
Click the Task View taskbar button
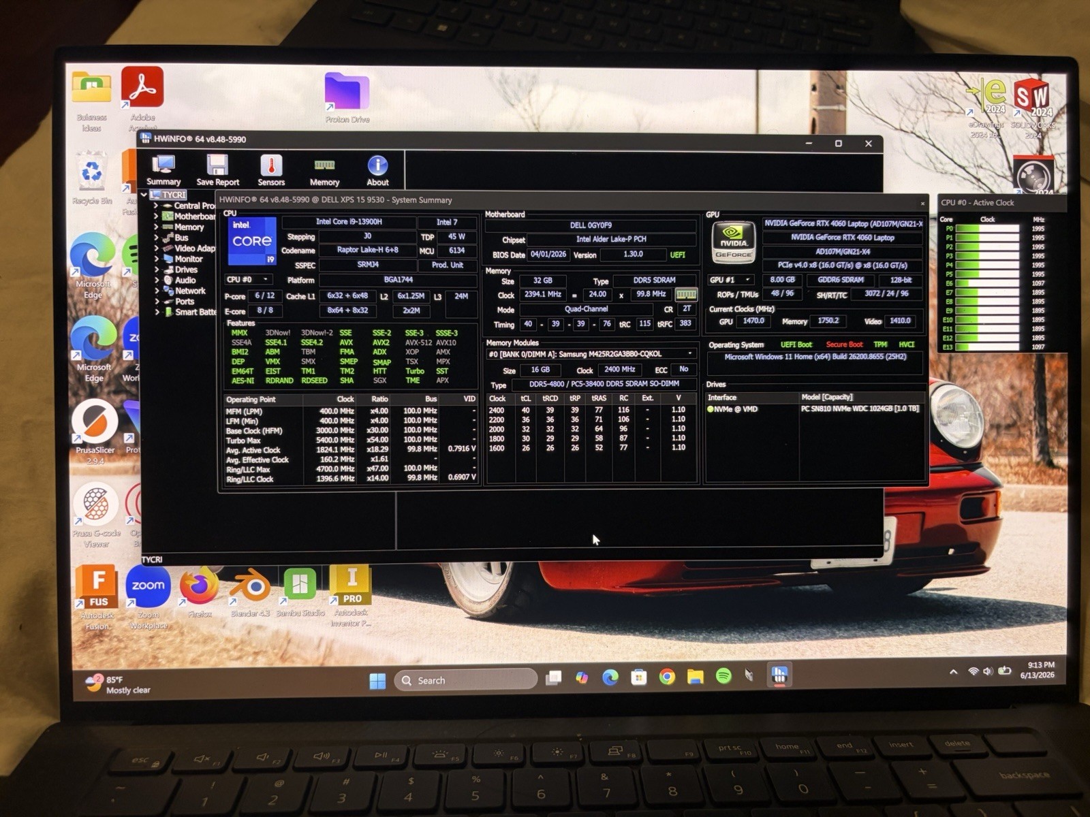554,677
